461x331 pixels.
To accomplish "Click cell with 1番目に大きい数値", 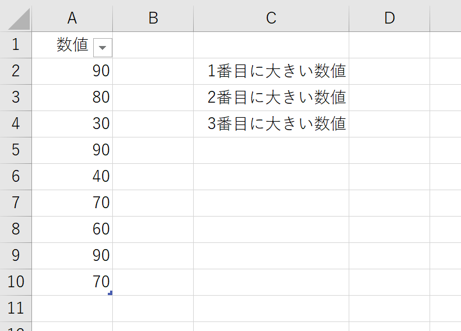I will tap(271, 71).
